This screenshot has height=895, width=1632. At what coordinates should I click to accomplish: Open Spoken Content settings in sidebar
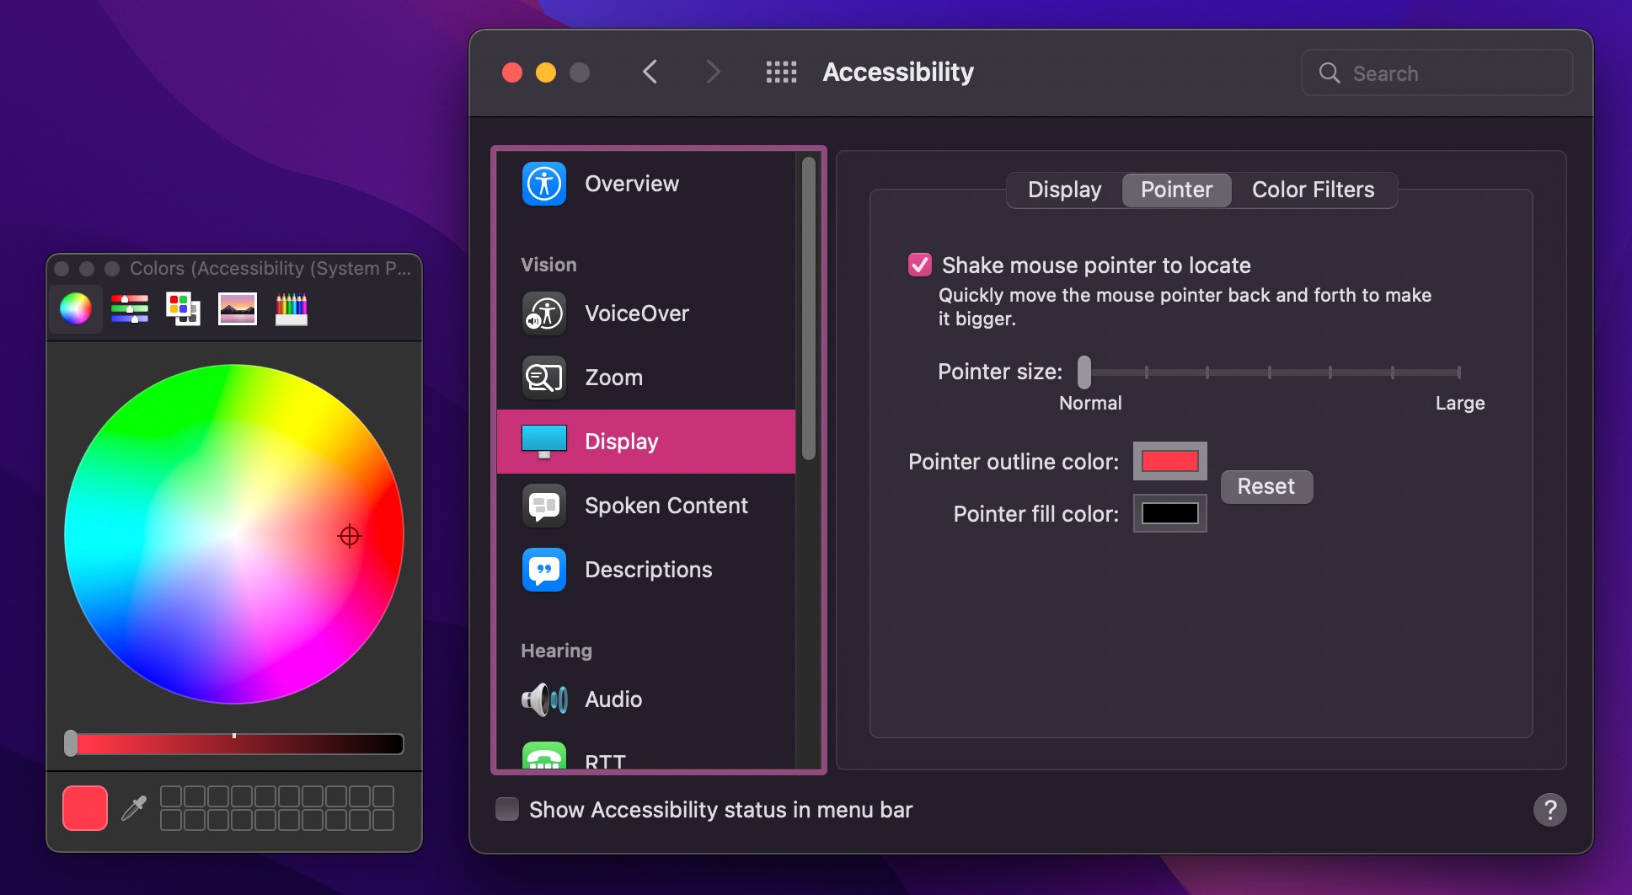(x=666, y=506)
